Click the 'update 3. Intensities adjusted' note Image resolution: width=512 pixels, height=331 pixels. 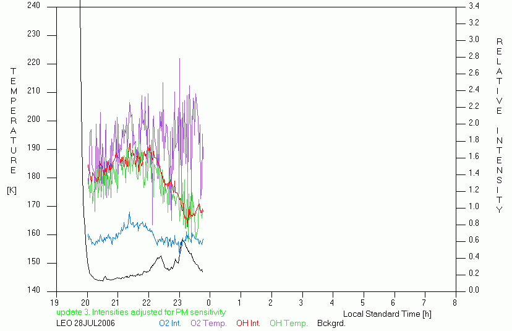(141, 312)
